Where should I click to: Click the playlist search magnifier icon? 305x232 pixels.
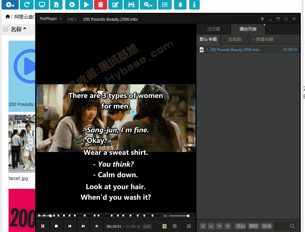tap(292, 226)
